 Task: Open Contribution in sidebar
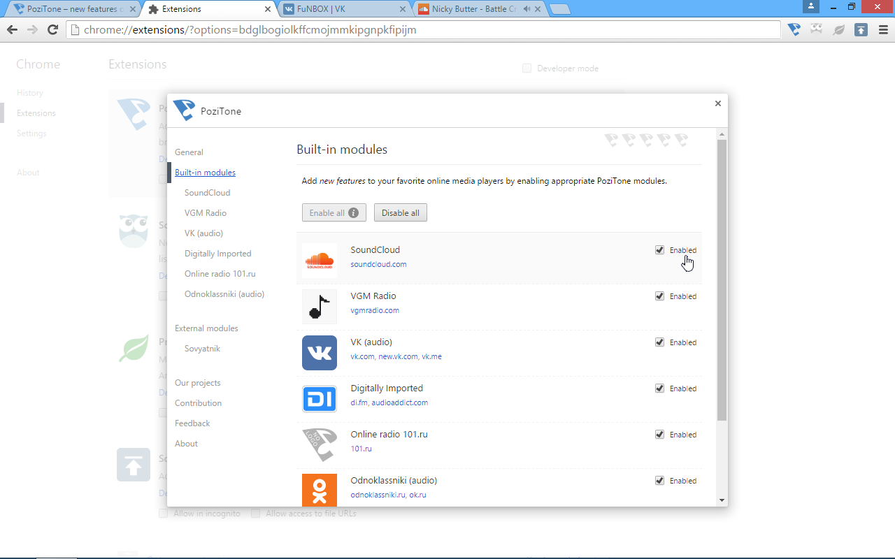coord(198,403)
